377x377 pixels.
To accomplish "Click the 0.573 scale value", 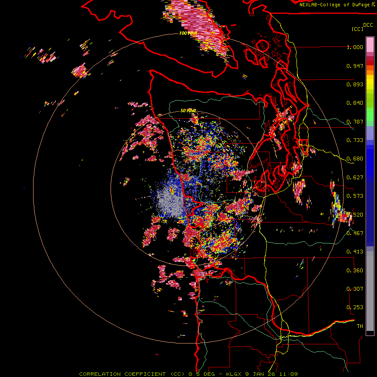I will (x=355, y=196).
